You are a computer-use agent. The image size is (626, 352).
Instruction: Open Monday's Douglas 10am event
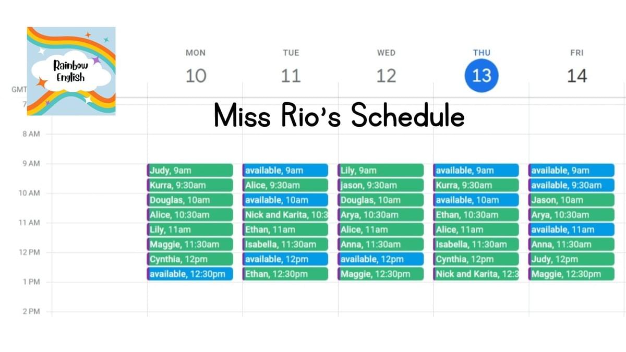pyautogui.click(x=190, y=200)
